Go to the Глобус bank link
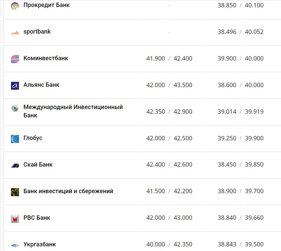The image size is (281, 251). click(33, 138)
